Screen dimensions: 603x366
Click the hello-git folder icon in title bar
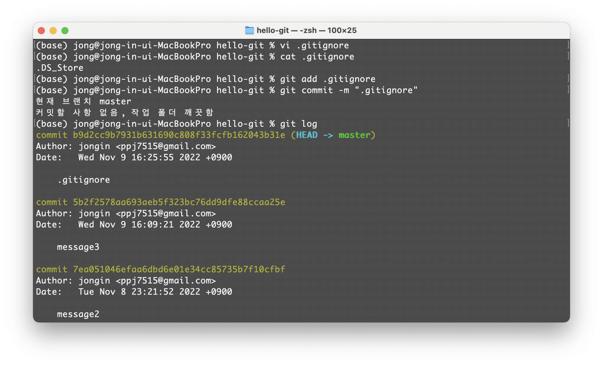tap(249, 30)
